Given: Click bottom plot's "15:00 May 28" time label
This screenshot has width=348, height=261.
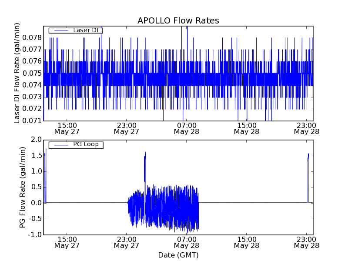Looking at the screenshot, I should [x=246, y=242].
